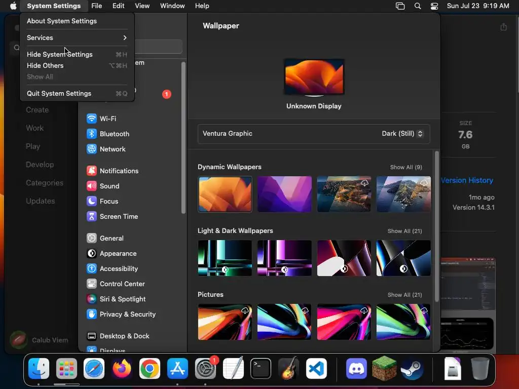
Task: Click the Finder icon in Dock
Action: (x=39, y=369)
